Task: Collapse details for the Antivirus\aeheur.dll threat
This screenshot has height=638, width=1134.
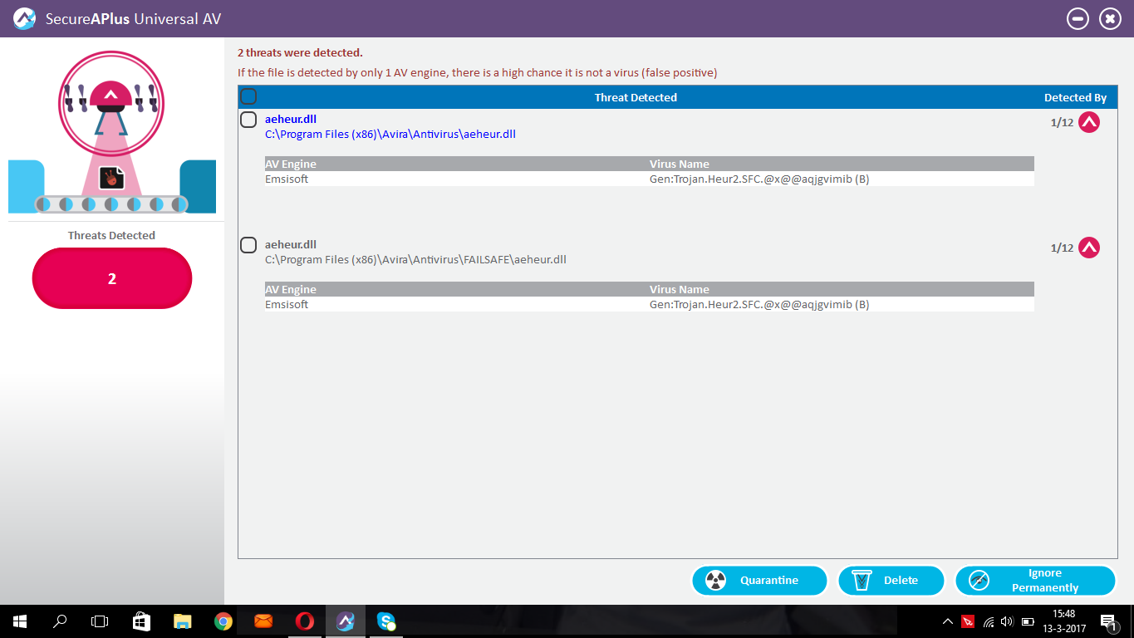Action: click(1089, 122)
